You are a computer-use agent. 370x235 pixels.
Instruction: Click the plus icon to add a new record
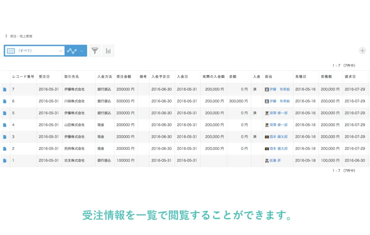pos(362,51)
